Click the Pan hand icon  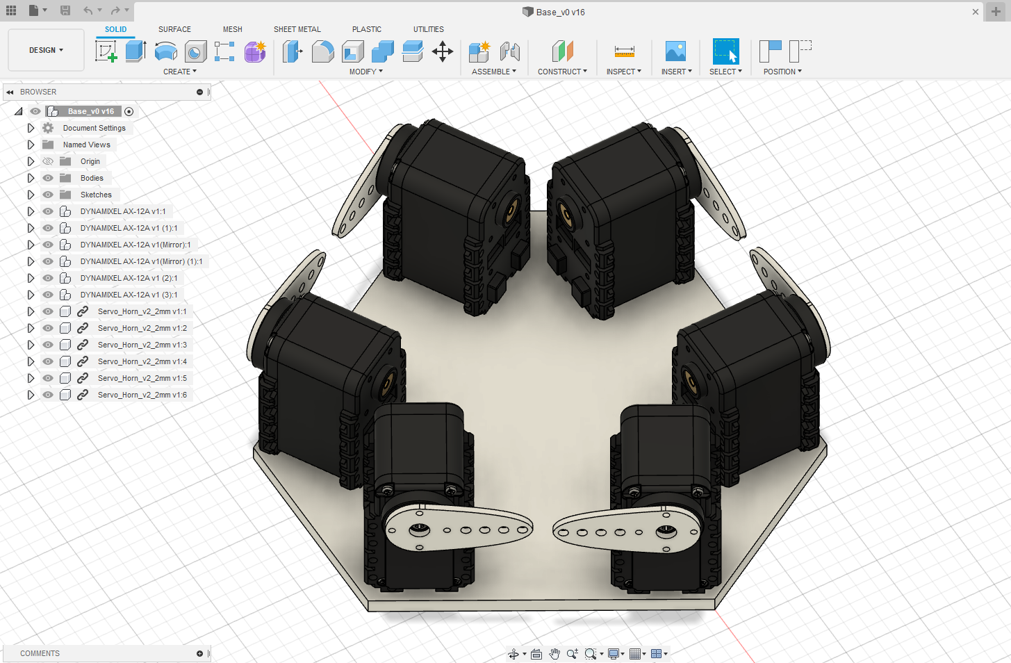(554, 653)
